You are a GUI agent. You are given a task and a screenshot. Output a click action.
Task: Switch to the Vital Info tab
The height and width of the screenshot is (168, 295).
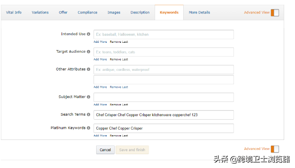tap(14, 13)
